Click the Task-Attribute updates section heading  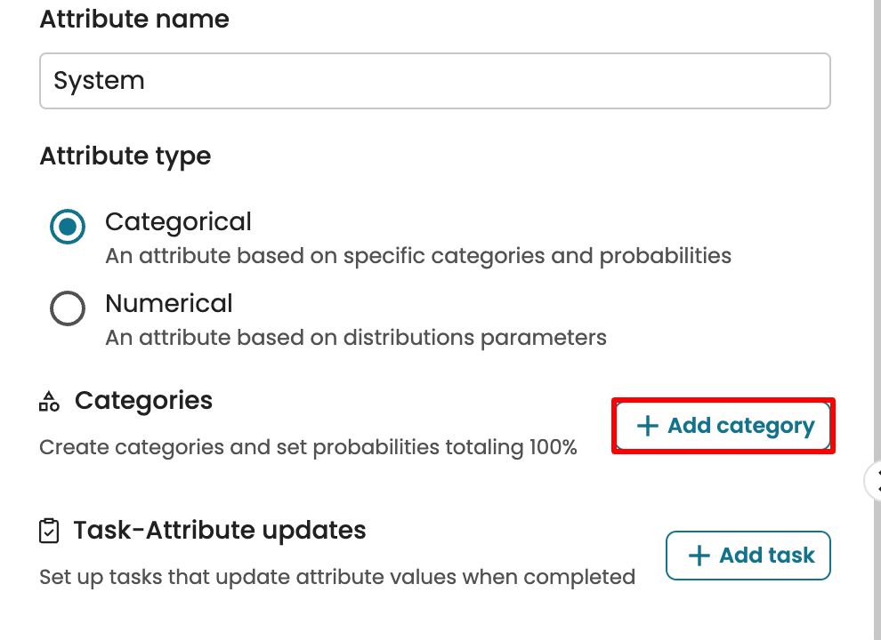(220, 531)
